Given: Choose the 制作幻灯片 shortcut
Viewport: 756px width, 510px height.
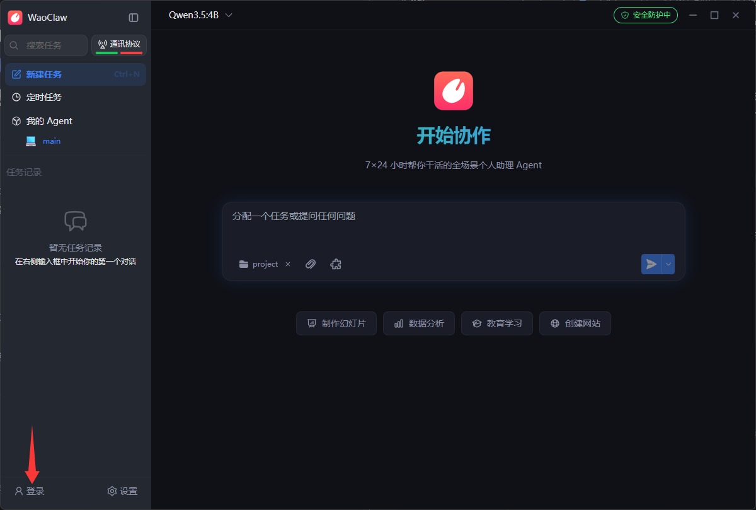Looking at the screenshot, I should pyautogui.click(x=336, y=323).
